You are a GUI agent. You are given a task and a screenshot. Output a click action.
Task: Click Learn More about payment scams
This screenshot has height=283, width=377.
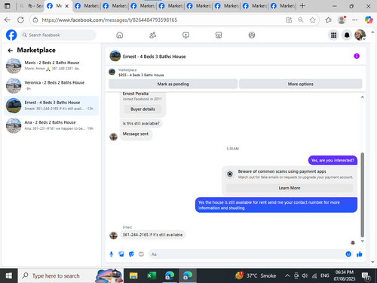point(290,188)
